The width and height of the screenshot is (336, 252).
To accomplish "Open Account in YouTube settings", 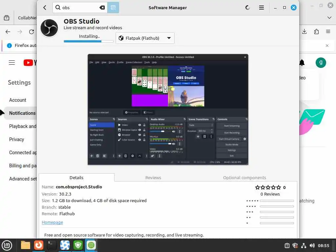I will click(18, 100).
